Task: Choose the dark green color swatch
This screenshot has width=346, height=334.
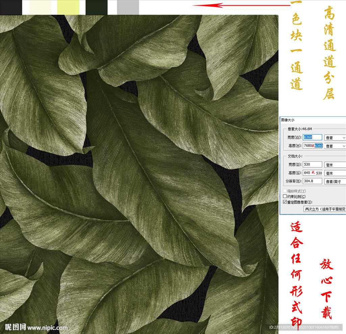Action: click(97, 7)
